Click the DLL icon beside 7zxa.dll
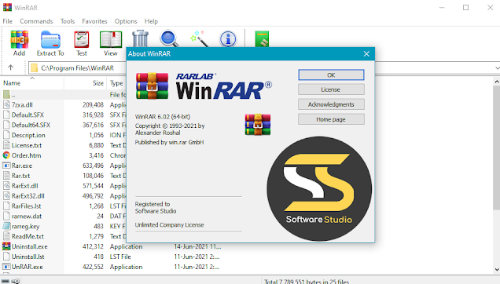Image resolution: width=500 pixels, height=284 pixels. tap(6, 104)
